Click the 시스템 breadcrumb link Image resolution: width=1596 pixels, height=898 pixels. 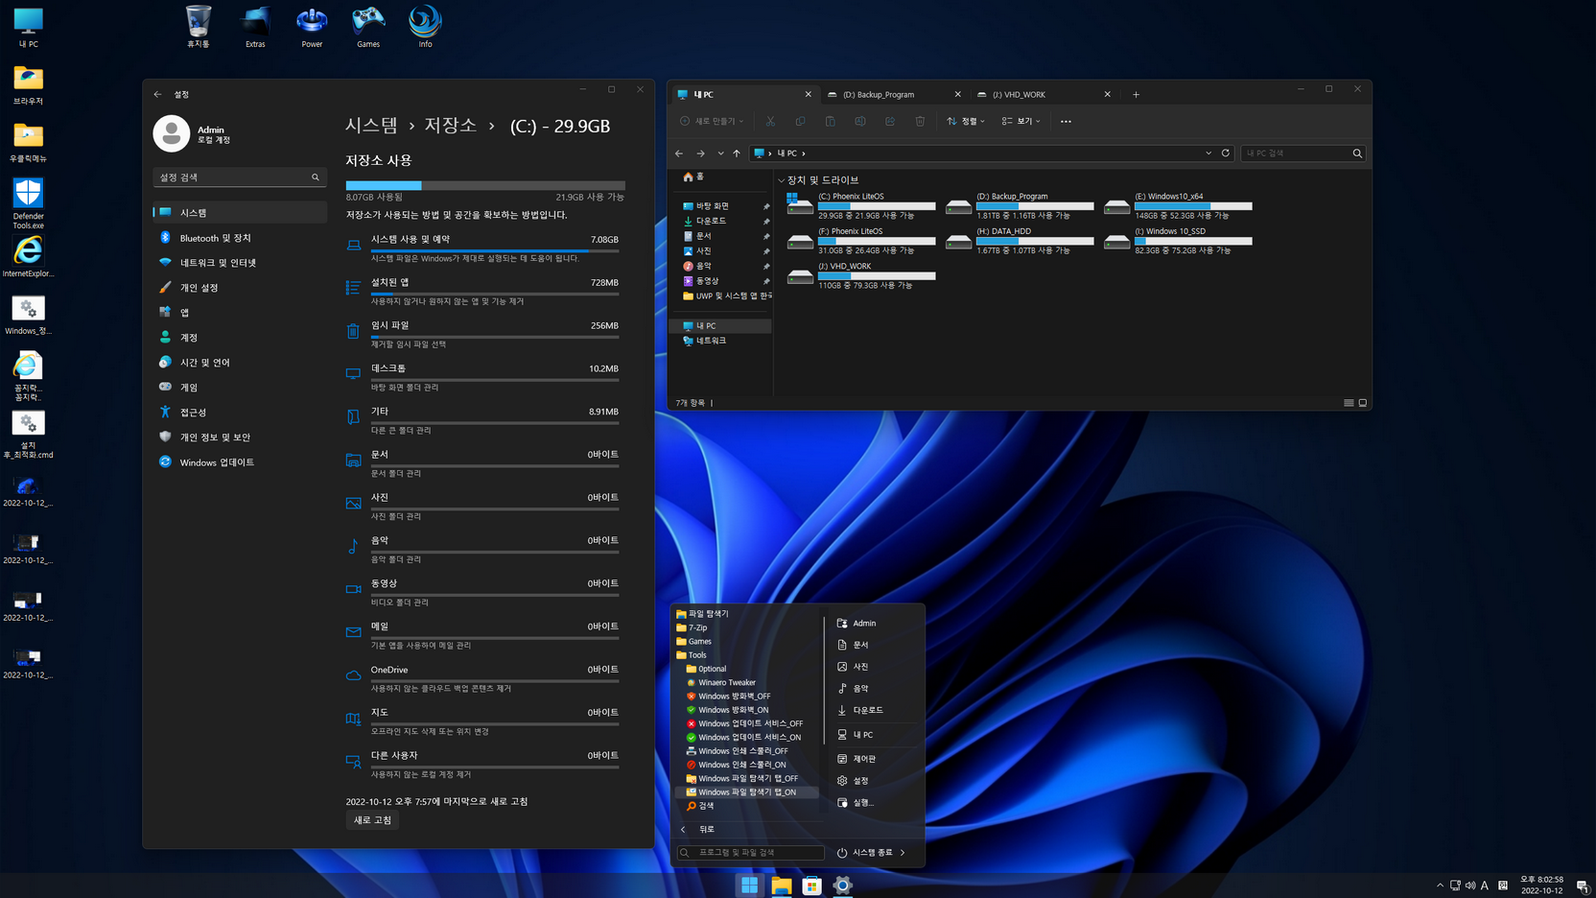click(371, 126)
